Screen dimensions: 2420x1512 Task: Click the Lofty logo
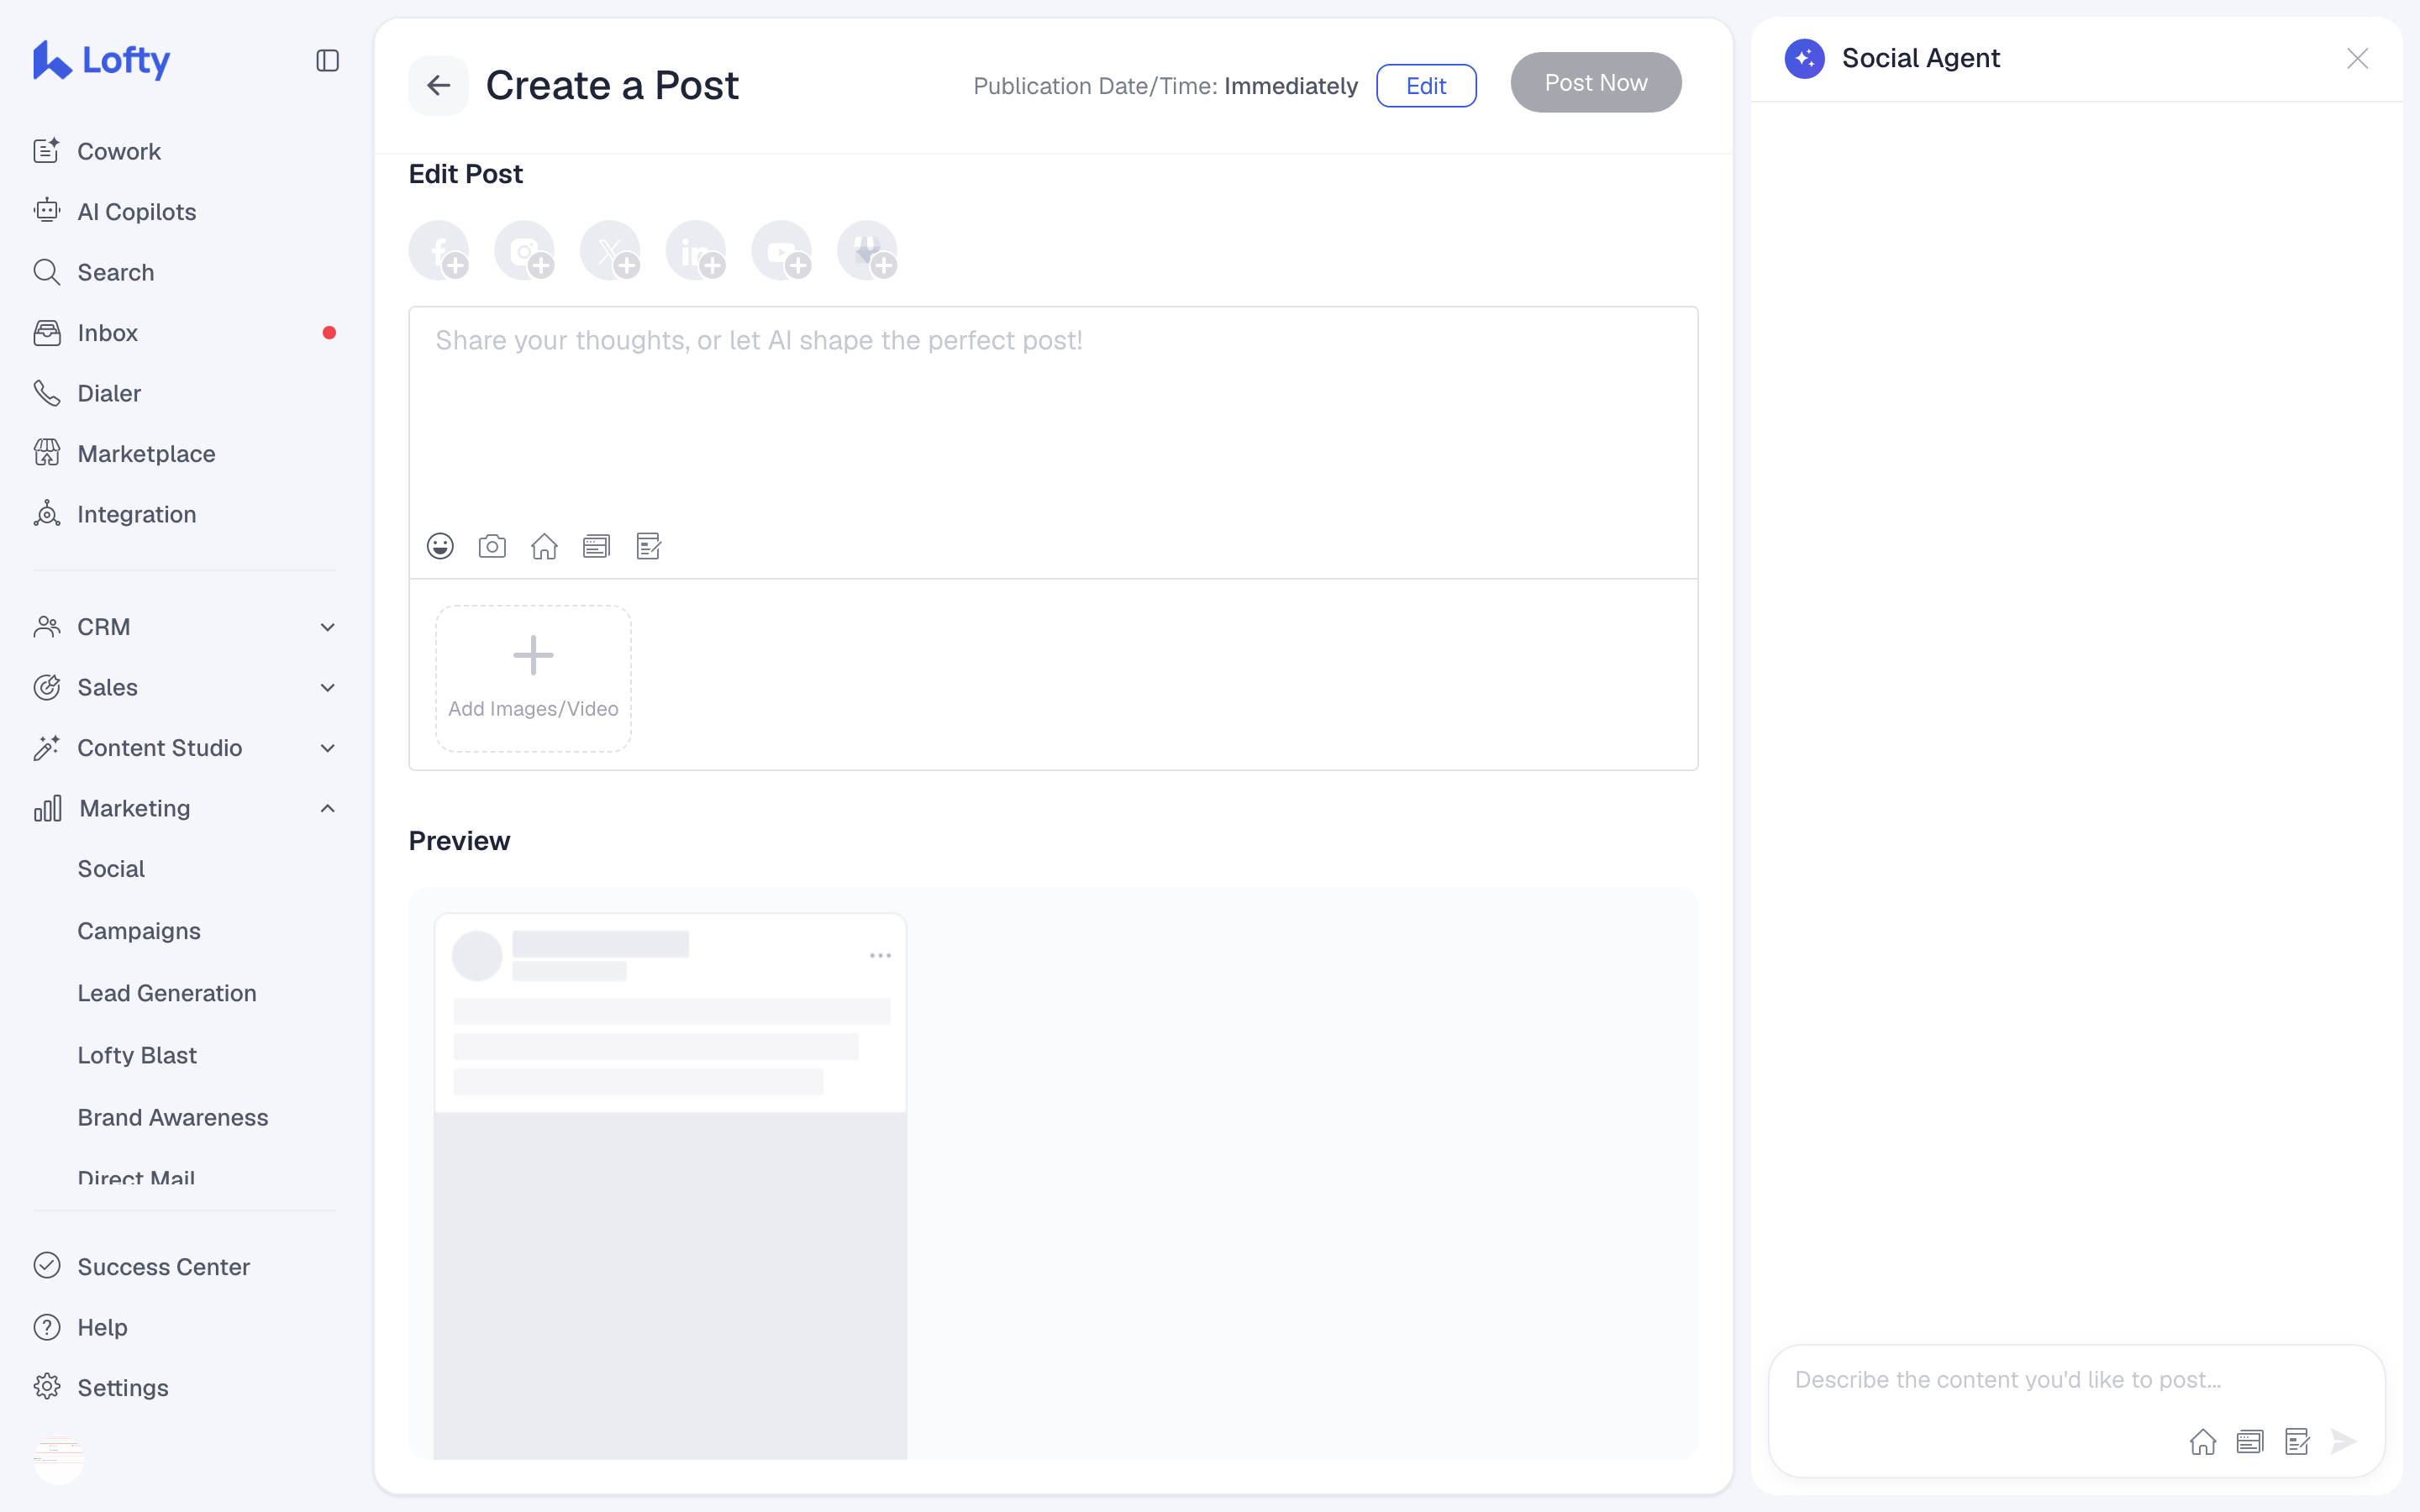[x=101, y=60]
